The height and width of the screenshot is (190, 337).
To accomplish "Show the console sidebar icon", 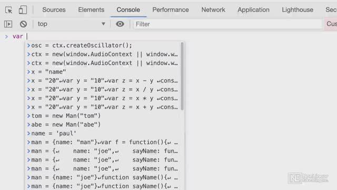I will click(8, 24).
